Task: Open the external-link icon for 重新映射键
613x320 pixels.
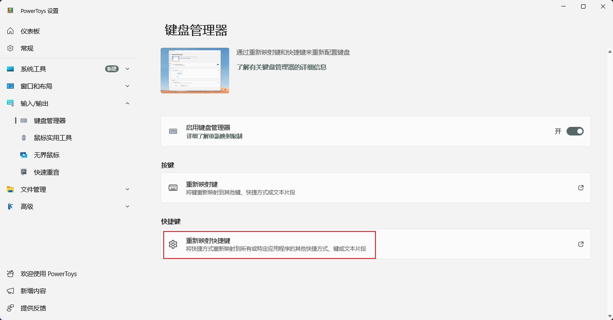Action: tap(581, 188)
